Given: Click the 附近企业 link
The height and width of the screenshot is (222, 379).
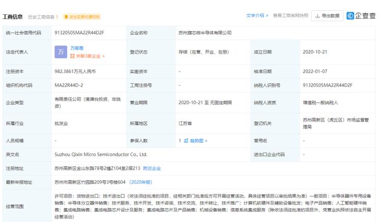Looking at the screenshot, I should click(x=152, y=168).
